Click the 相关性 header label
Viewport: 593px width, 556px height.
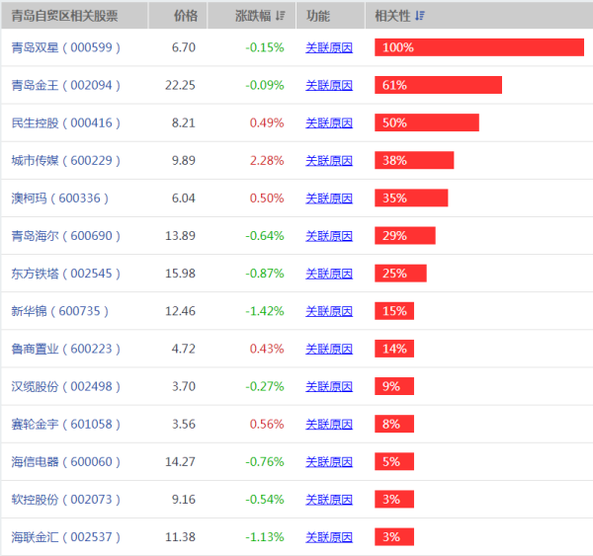pyautogui.click(x=392, y=16)
